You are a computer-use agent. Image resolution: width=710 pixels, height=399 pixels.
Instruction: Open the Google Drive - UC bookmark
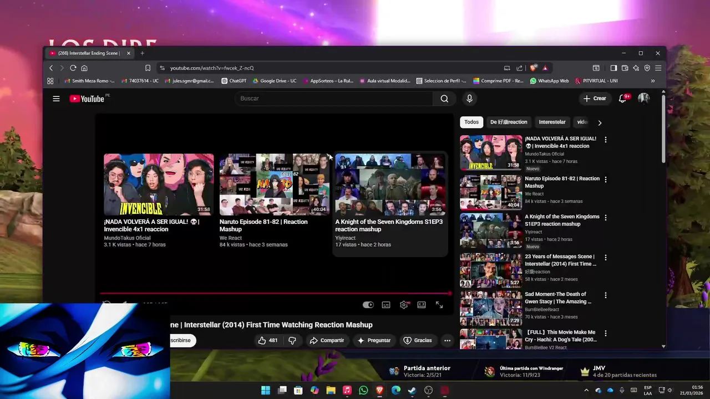[274, 81]
